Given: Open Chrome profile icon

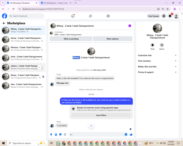Looking at the screenshot, I should (175, 9).
